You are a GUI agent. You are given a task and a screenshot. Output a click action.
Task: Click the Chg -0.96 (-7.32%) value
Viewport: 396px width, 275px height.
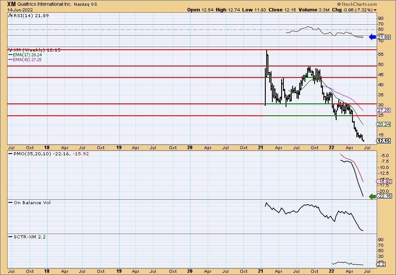click(x=352, y=10)
